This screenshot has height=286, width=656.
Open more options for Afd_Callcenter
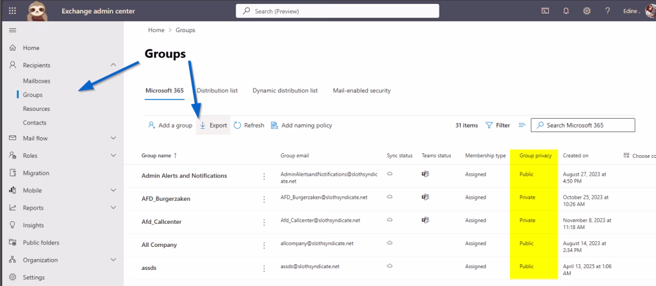coord(264,223)
